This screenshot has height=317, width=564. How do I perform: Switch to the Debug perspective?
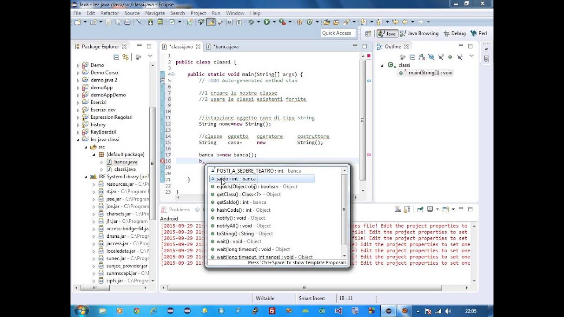455,33
